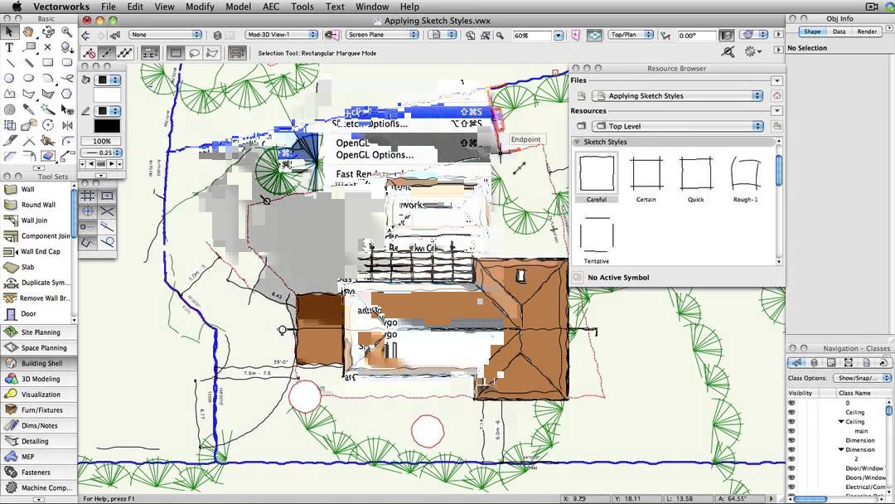Toggle Single Object Interactive Scaling mode
The height and width of the screenshot is (504, 895).
[x=107, y=53]
